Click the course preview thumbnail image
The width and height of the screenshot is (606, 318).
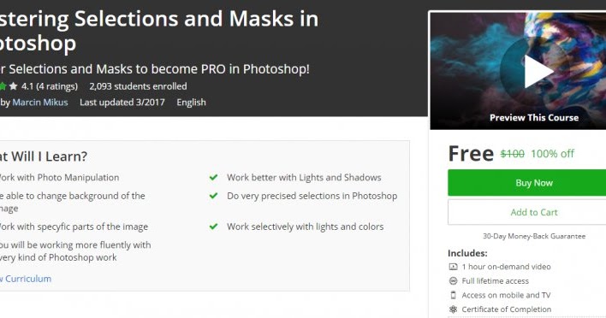click(518, 71)
